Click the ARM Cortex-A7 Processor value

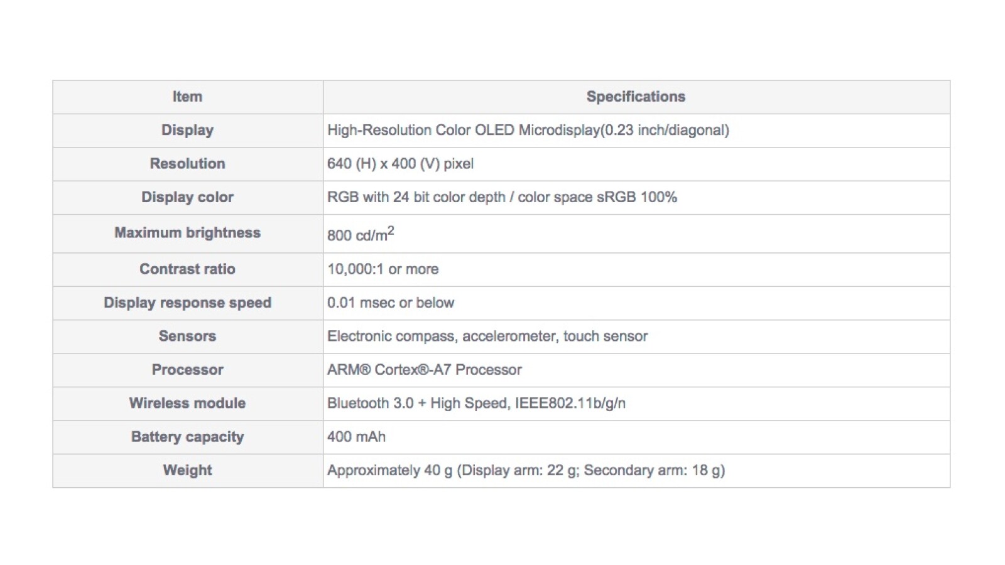pyautogui.click(x=424, y=370)
